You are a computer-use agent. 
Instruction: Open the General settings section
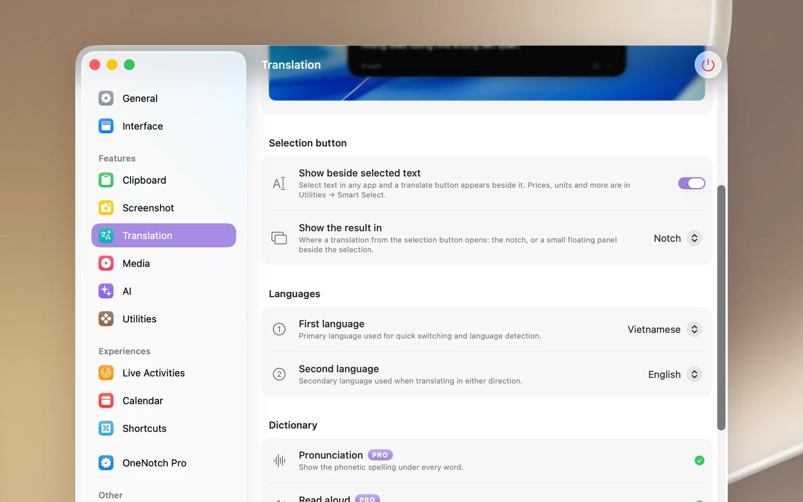[x=164, y=98]
